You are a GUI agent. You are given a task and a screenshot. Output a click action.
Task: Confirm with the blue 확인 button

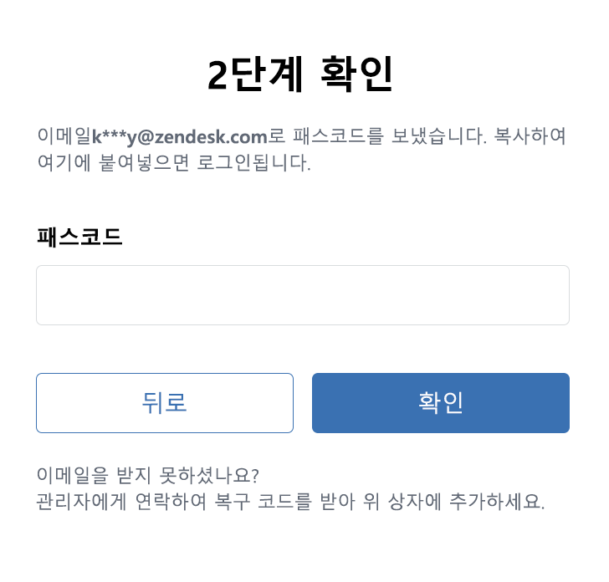coord(440,402)
